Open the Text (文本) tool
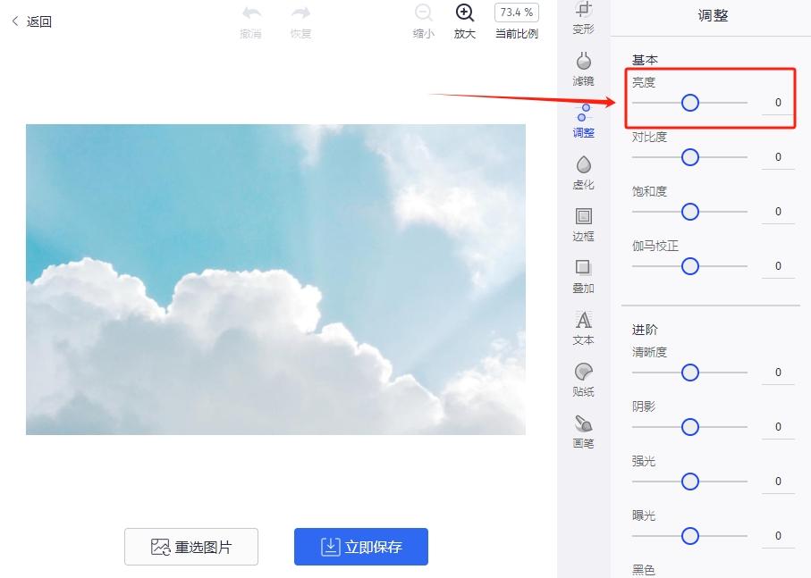 point(583,330)
